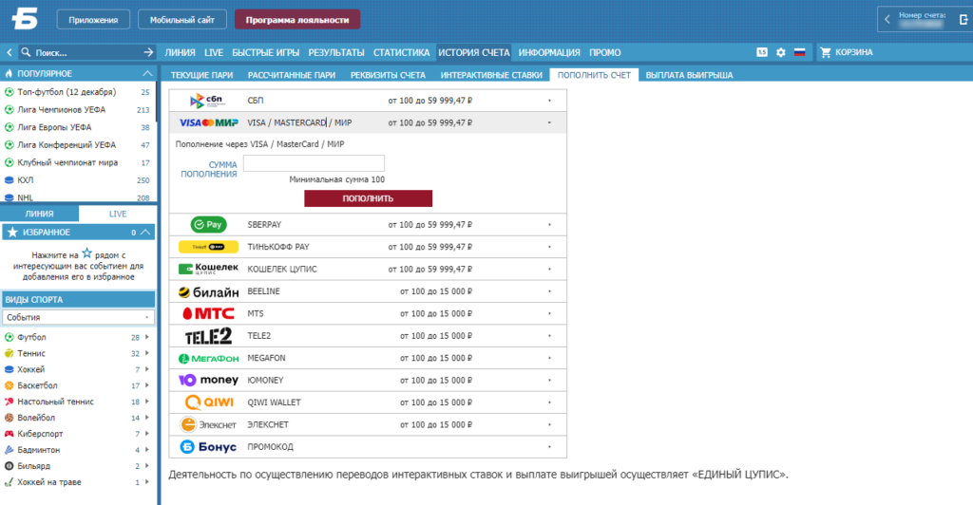The image size is (973, 505).
Task: Select the Настольный теннис row
Action: (x=78, y=402)
